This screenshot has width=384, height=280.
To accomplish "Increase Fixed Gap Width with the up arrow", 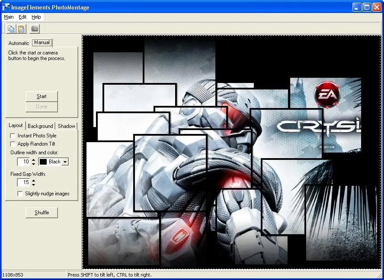I will [x=34, y=181].
